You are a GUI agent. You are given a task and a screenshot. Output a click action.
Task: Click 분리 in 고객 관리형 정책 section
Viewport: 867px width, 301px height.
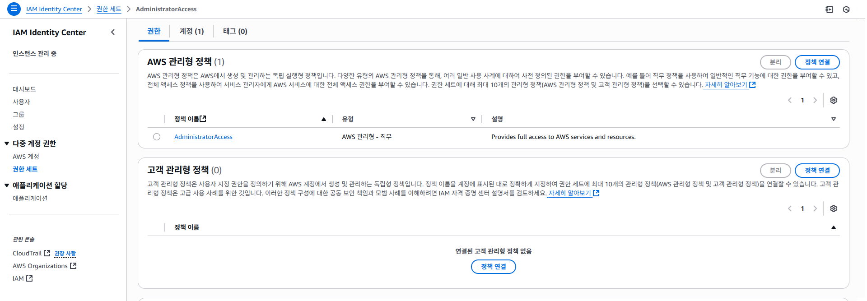click(x=775, y=171)
